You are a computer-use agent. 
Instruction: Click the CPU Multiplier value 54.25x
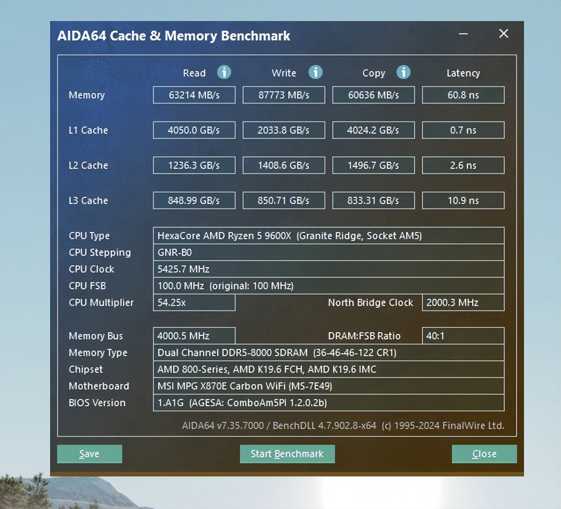coord(194,302)
